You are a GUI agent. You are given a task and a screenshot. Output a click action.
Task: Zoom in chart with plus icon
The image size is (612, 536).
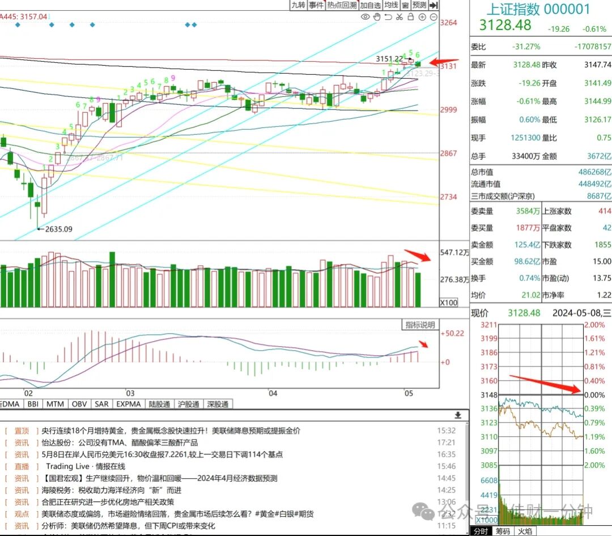(422, 17)
